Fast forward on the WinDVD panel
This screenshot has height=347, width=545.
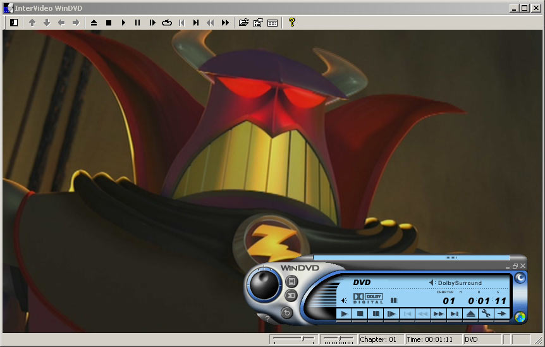(x=439, y=314)
